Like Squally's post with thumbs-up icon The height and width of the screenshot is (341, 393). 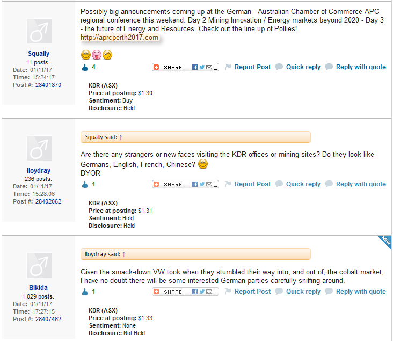pos(84,68)
